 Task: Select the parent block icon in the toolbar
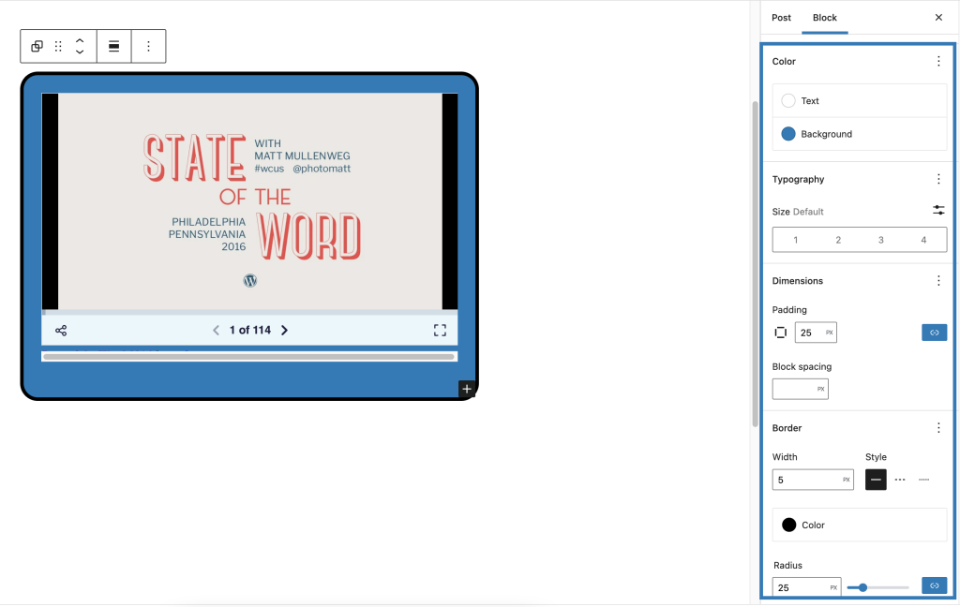[37, 45]
